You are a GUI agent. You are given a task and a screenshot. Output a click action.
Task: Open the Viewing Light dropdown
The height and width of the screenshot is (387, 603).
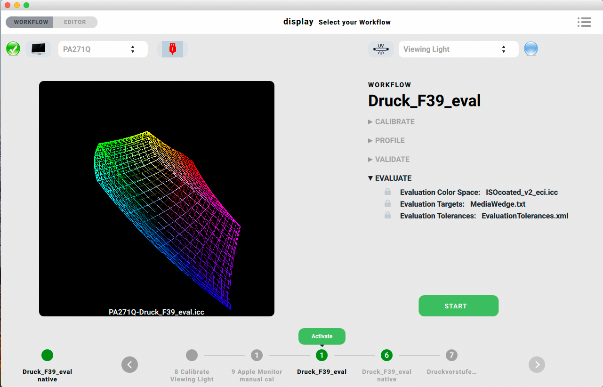(458, 49)
